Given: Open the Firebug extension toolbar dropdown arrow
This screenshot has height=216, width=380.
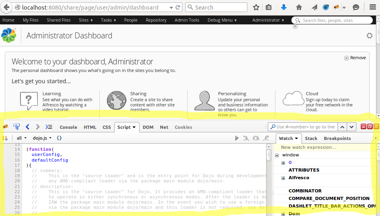Looking at the screenshot, I should point(344,8).
